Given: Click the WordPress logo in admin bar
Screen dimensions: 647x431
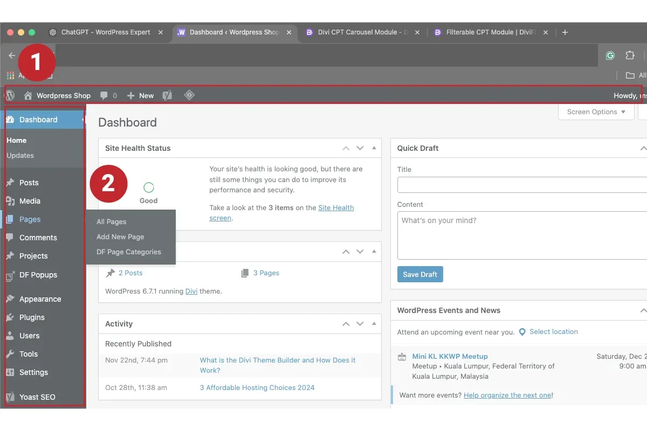Looking at the screenshot, I should [10, 95].
